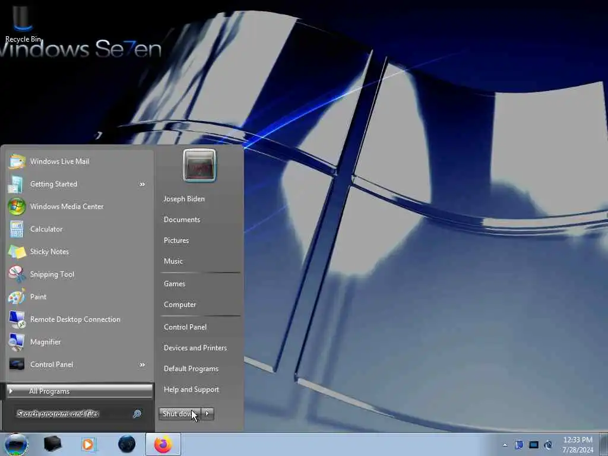This screenshot has height=456, width=608.
Task: Launch the Snipping Tool icon
Action: tap(17, 274)
